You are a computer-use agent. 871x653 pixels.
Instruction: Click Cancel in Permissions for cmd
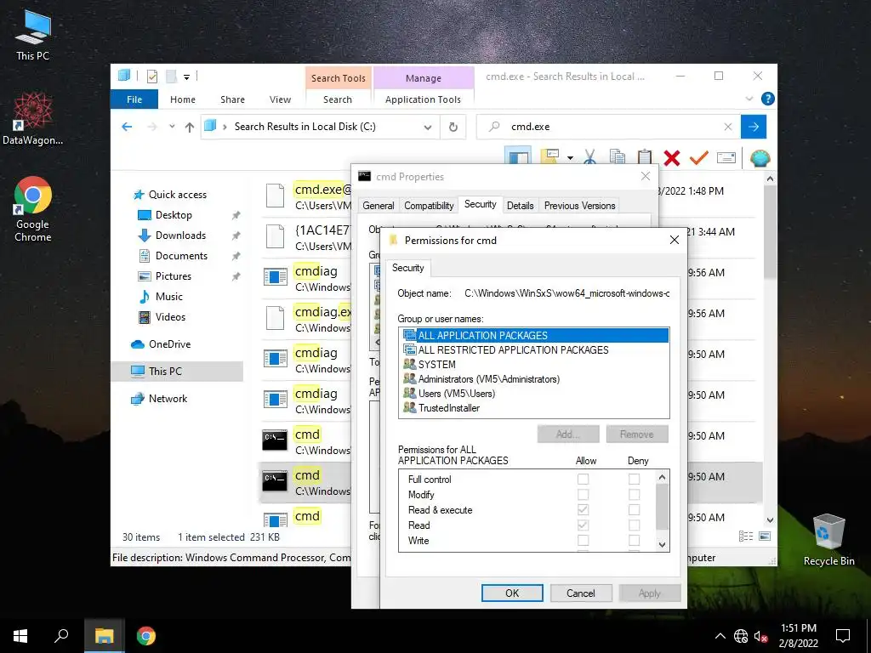click(x=580, y=593)
